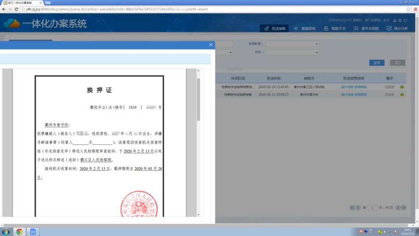The height and width of the screenshot is (236, 419).
Task: Click the lock icon in header
Action: click(x=400, y=20)
